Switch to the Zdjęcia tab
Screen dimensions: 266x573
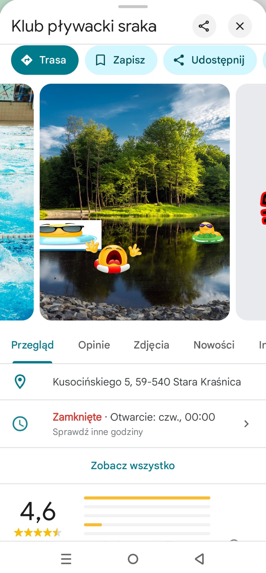click(151, 345)
